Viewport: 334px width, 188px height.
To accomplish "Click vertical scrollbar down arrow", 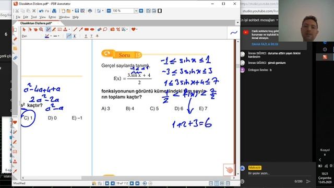I will 238,174.
